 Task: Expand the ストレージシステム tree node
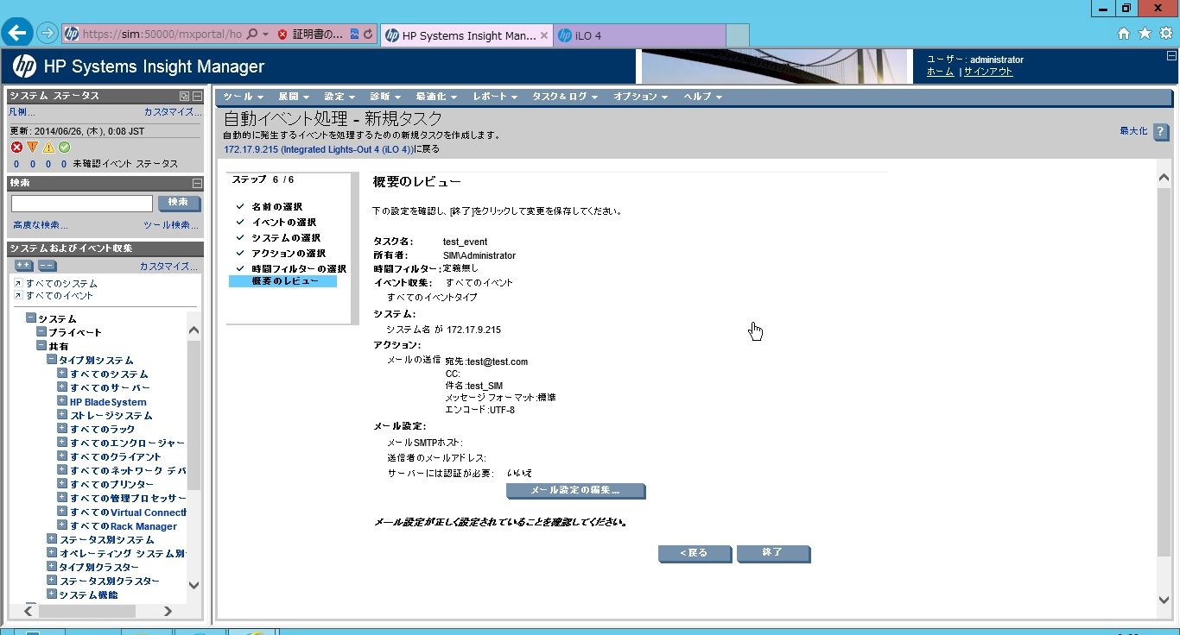62,415
